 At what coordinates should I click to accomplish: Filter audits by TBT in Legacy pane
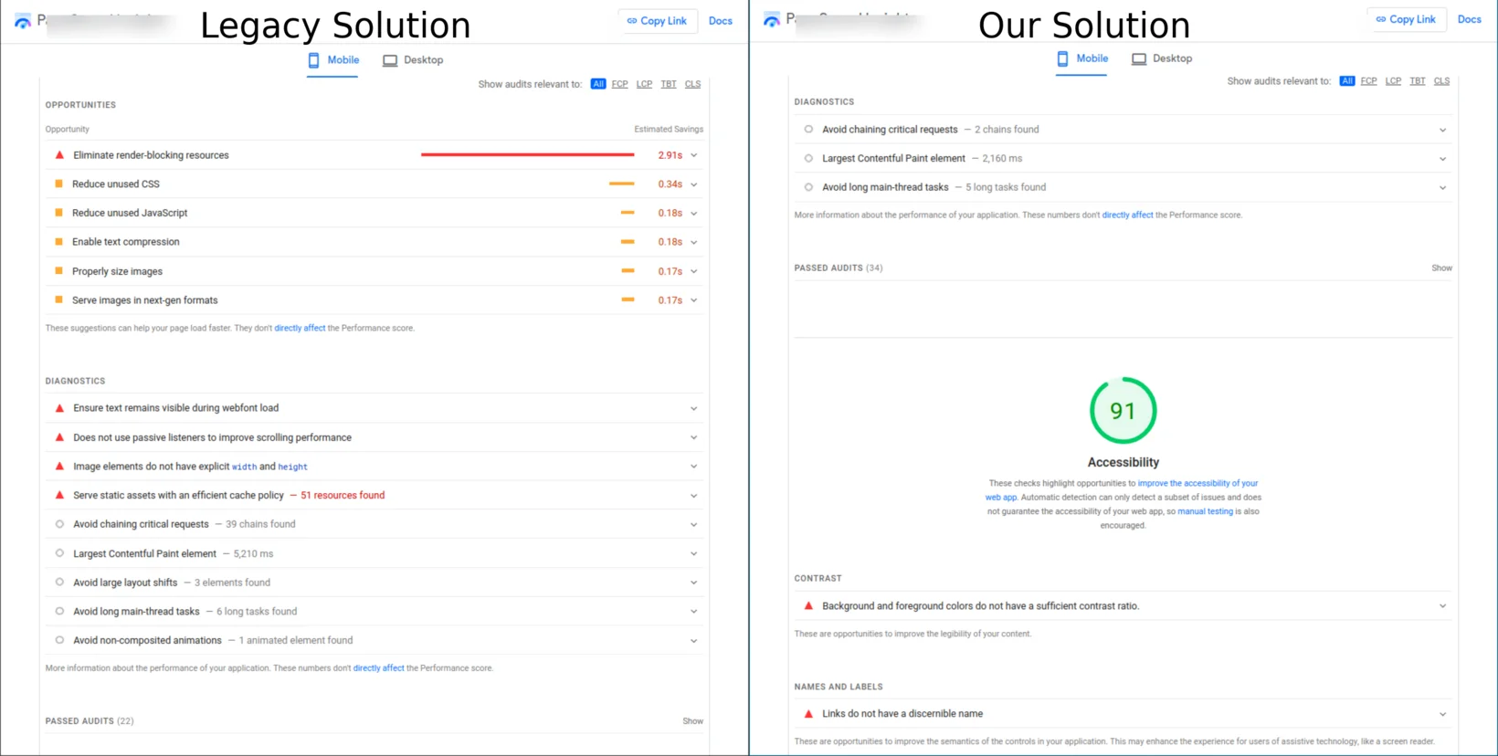click(x=669, y=84)
